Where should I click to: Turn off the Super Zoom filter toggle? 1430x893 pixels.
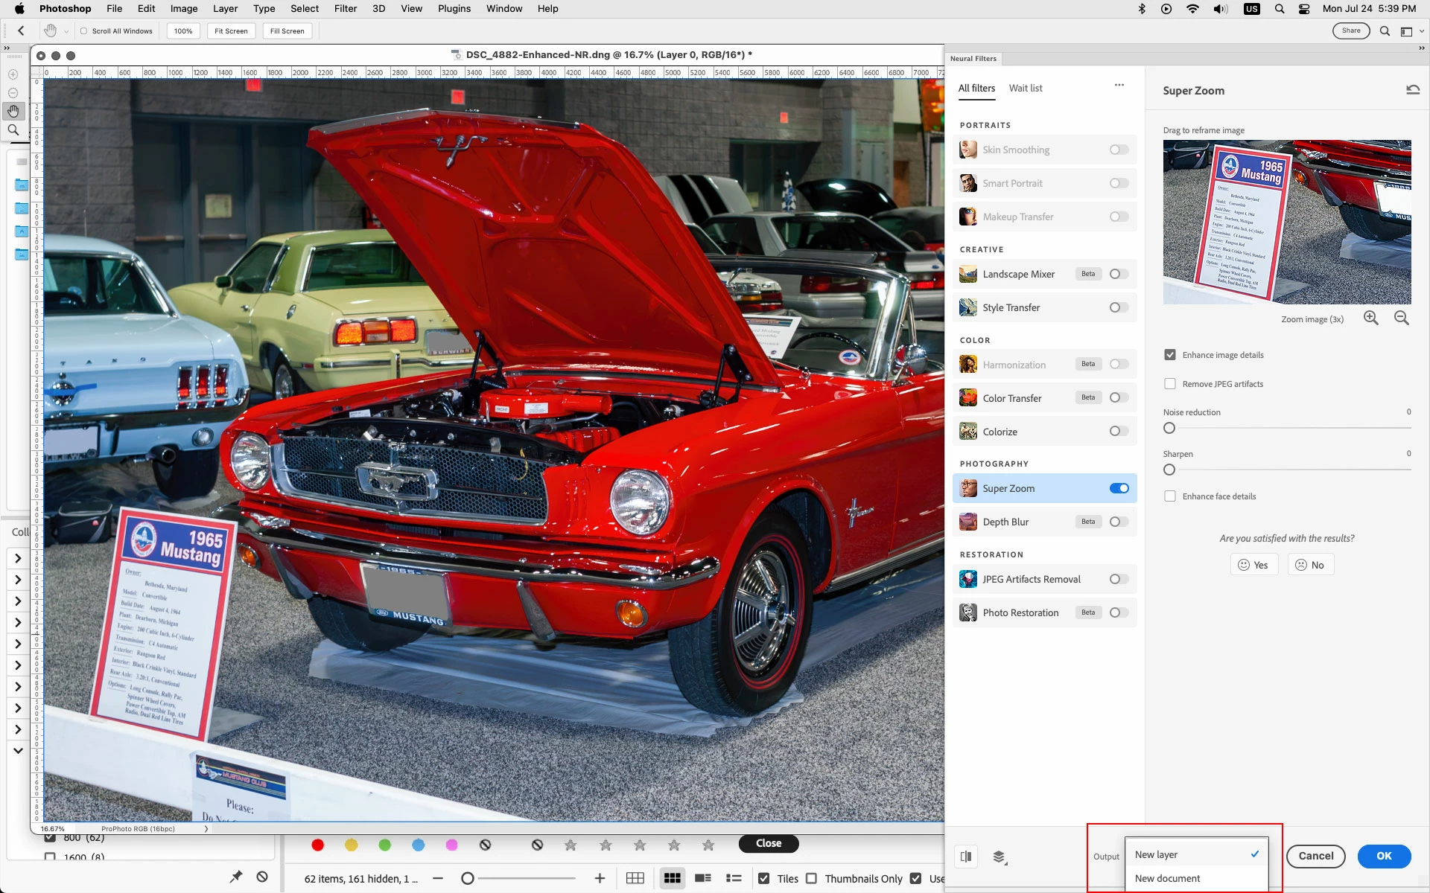pyautogui.click(x=1119, y=488)
